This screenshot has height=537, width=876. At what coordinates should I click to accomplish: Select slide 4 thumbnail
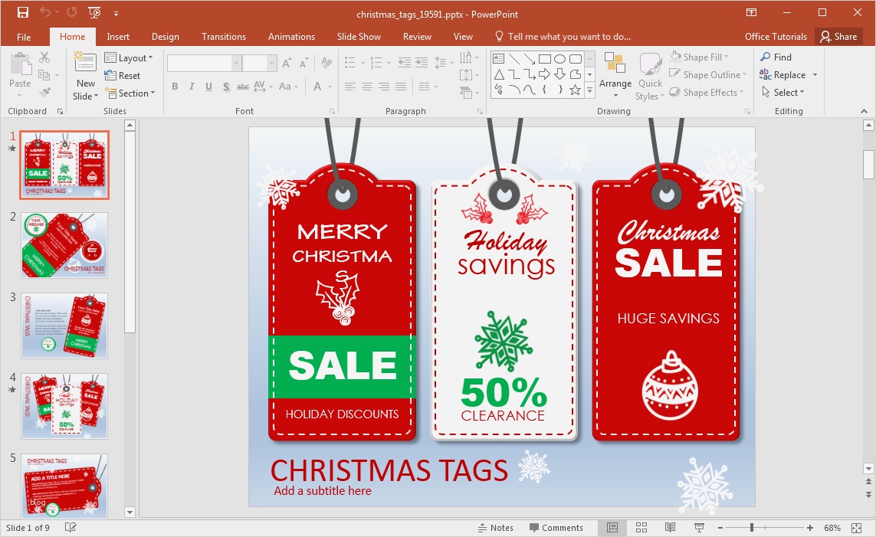(x=64, y=406)
